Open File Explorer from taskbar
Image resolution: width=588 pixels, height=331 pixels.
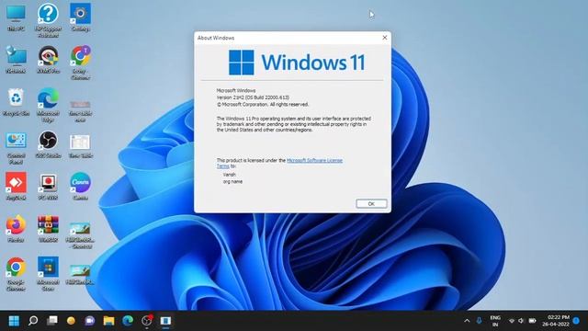point(108,321)
